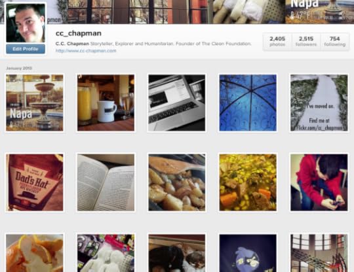Open the child in red hoodie photo
The image size is (354, 272).
pos(319,182)
